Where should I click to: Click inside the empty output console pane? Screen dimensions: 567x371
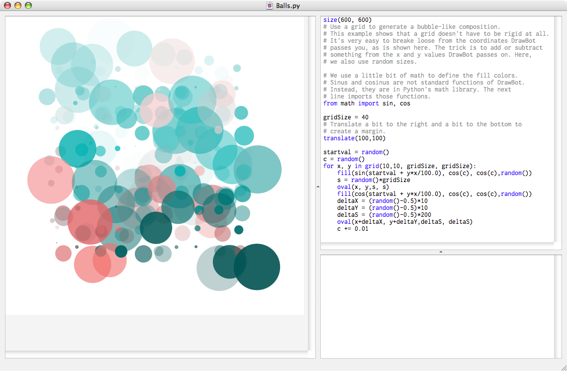click(437, 307)
